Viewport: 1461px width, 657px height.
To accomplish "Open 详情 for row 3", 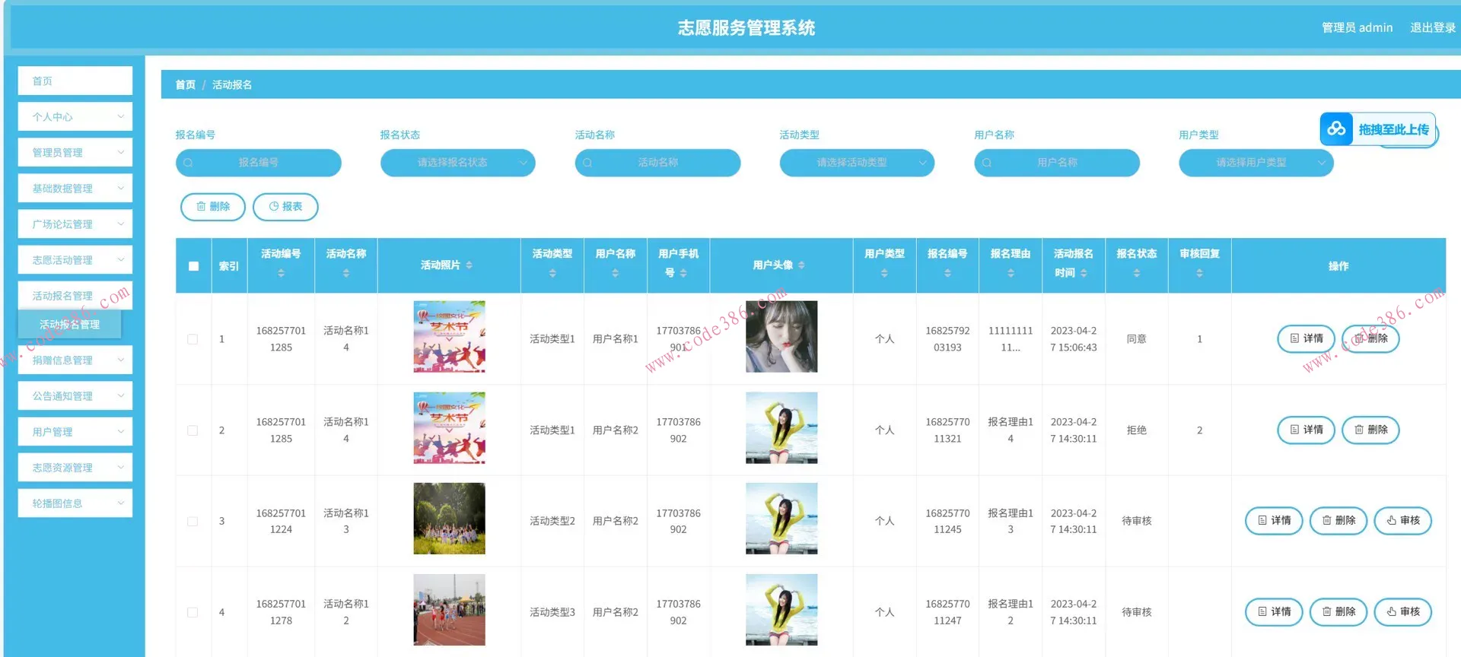I will [x=1274, y=521].
